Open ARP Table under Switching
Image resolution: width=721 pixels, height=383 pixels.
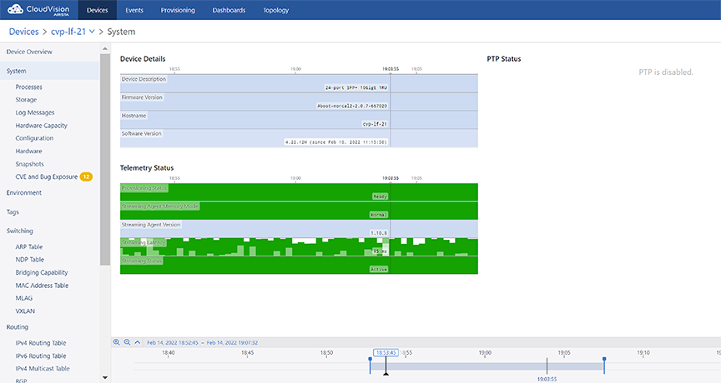[29, 246]
